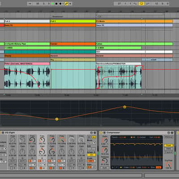Open band 7 filter type dropdown

click(71, 165)
